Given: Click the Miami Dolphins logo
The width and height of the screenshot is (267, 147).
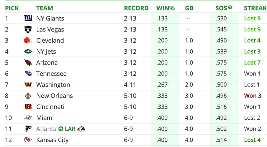Looking at the screenshot, I should [28, 118].
